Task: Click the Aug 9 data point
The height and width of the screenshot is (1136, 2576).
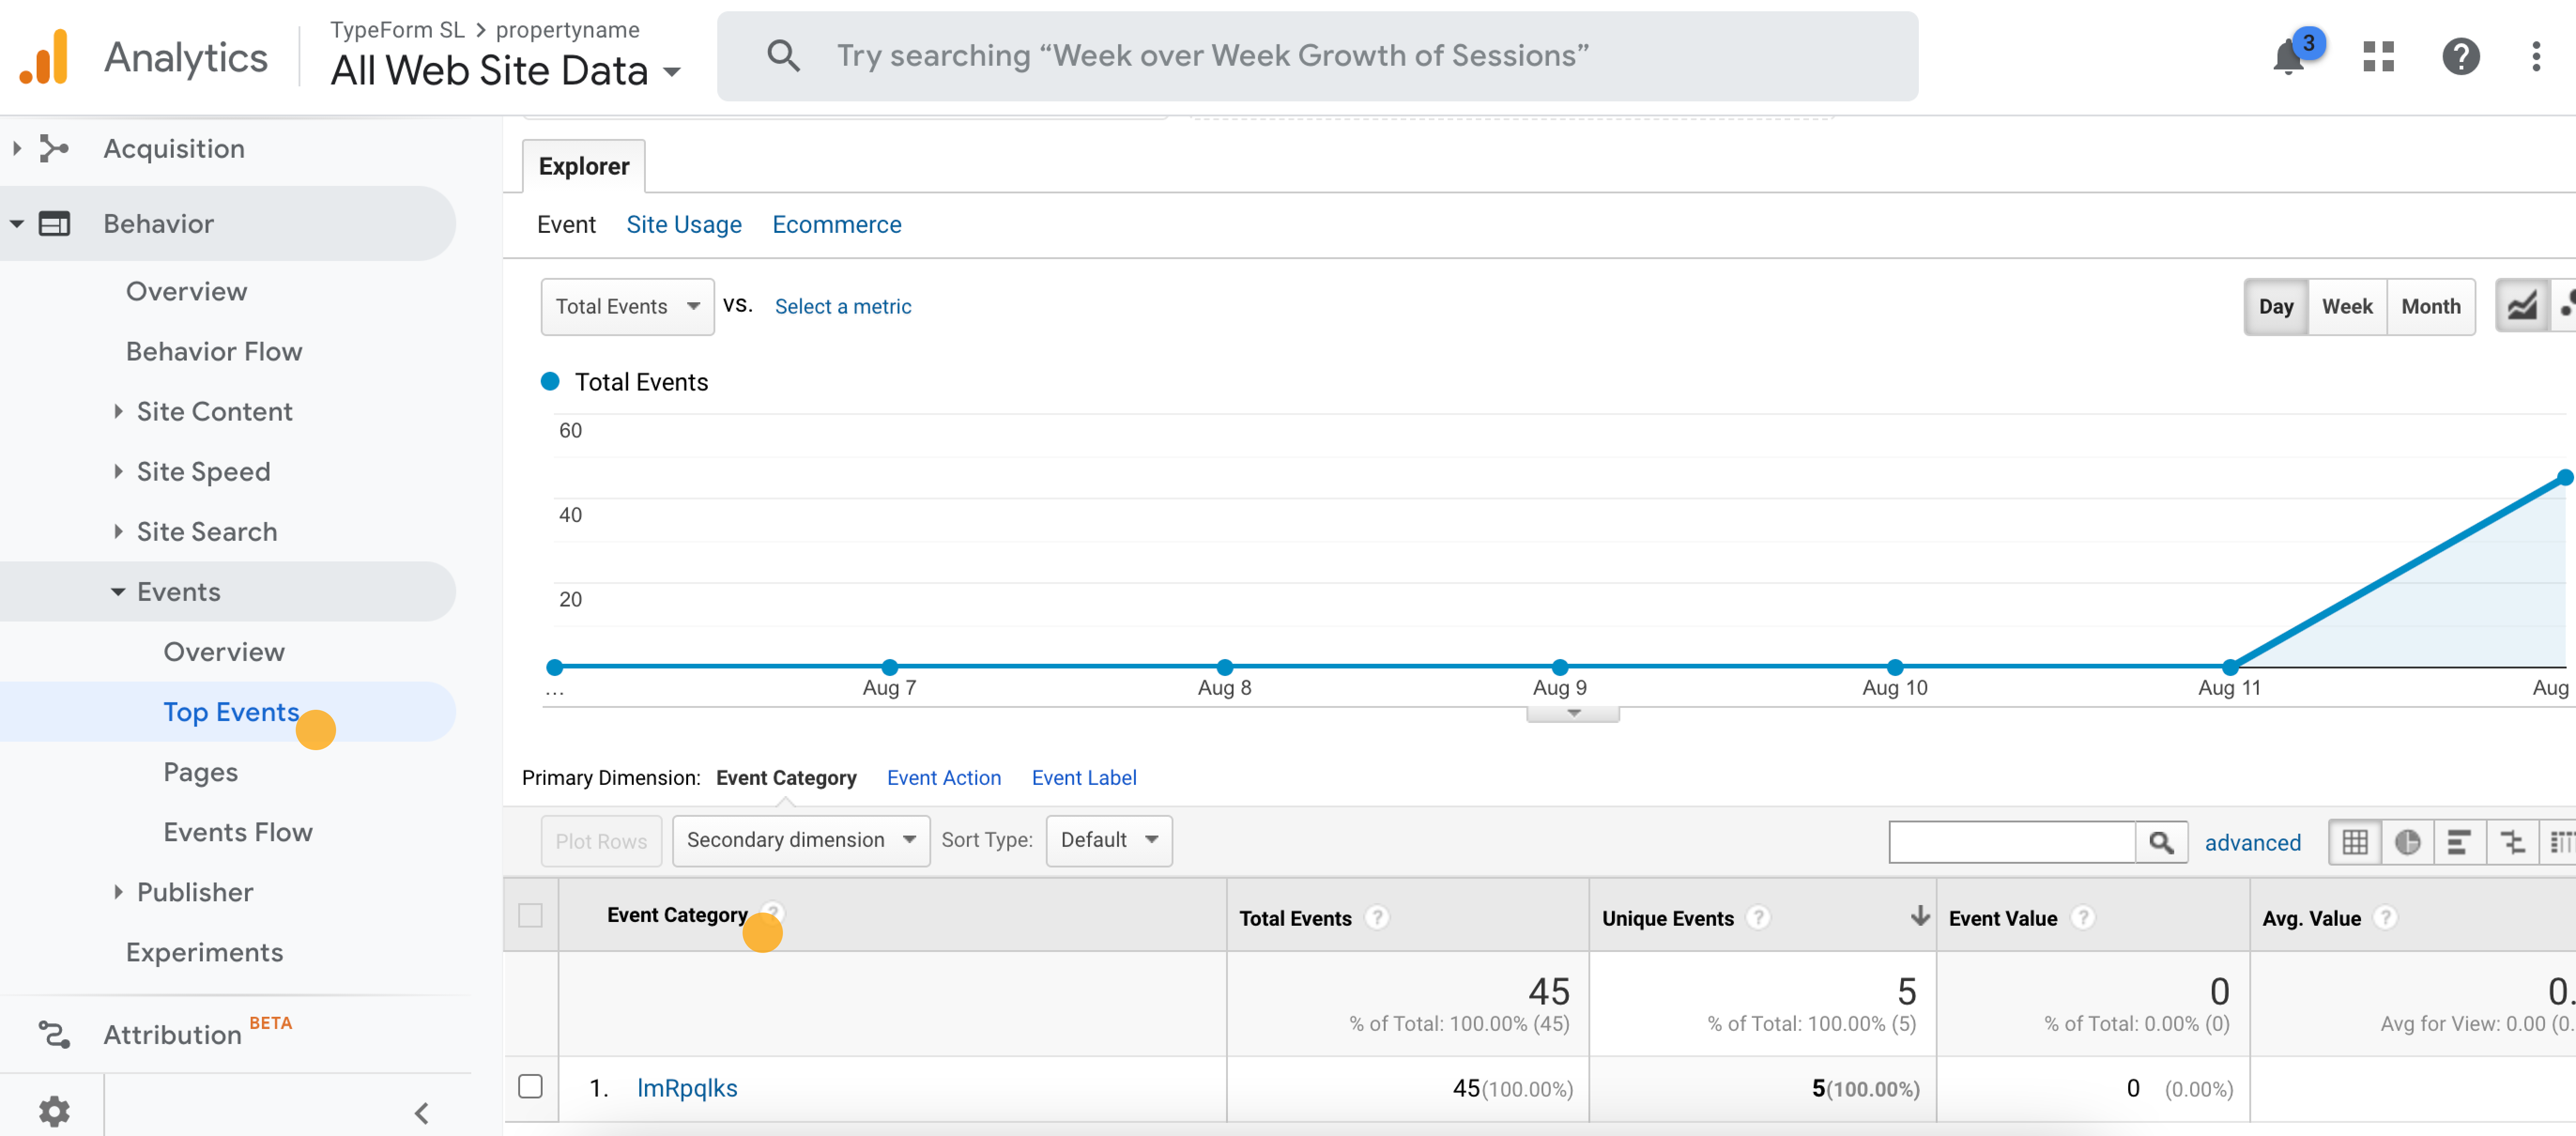Action: [x=1559, y=667]
